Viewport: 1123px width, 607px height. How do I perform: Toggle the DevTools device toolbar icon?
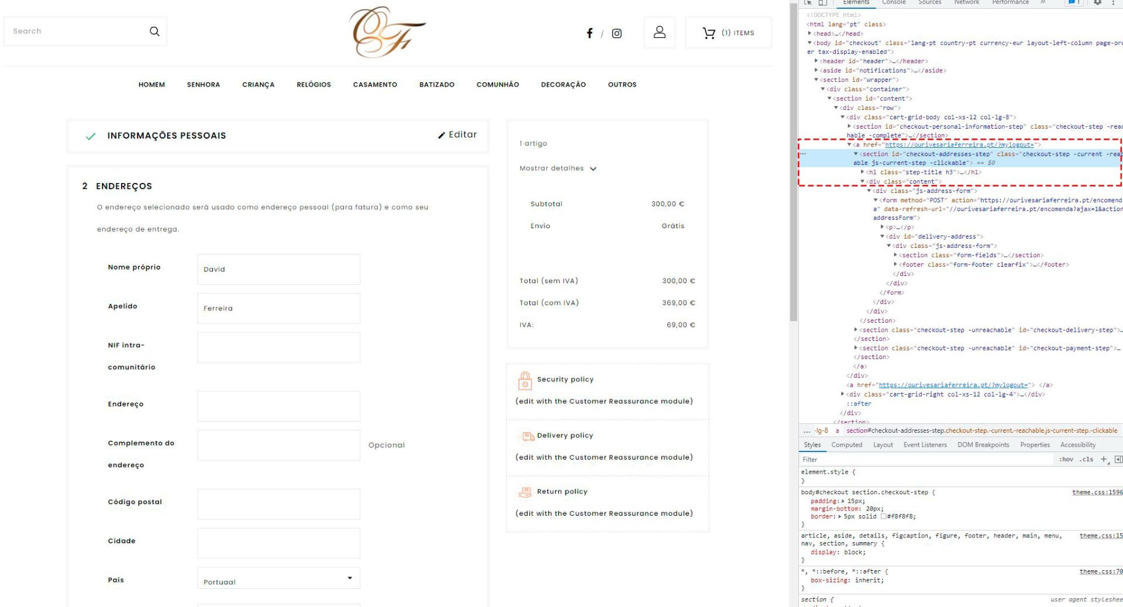(x=822, y=2)
